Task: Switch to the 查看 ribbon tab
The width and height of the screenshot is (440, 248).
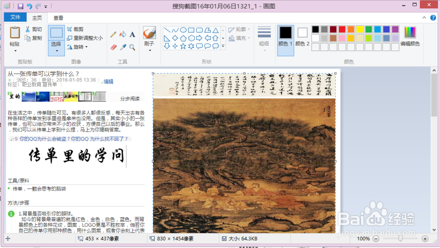Action: coord(59,18)
